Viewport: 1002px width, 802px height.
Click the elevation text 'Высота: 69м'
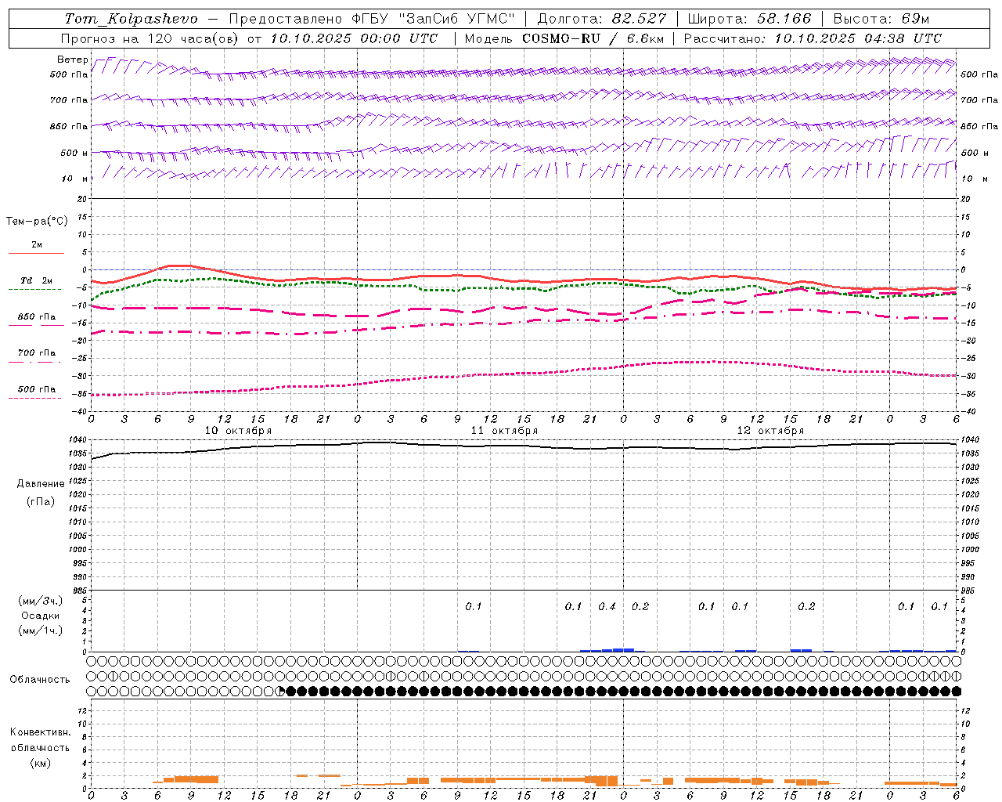click(x=881, y=19)
